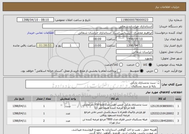This screenshot has width=189, height=134.
Task: Click the request creator name field
Action: [x=104, y=33]
